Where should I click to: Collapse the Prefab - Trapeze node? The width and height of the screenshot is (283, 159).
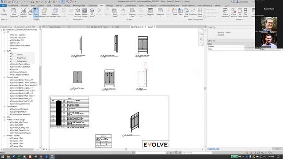click(4, 136)
